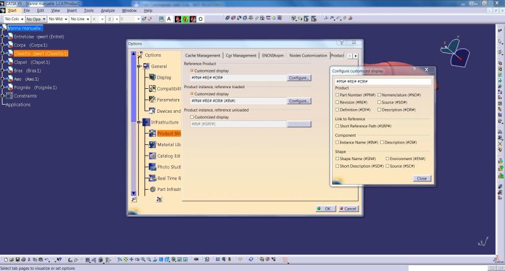Click the Copy icon in bottom toolbar

coord(35,260)
